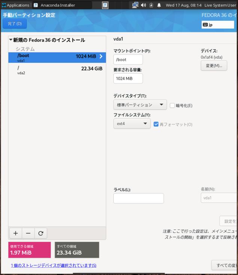Click the 名前(N) vda1 name field

click(x=219, y=198)
